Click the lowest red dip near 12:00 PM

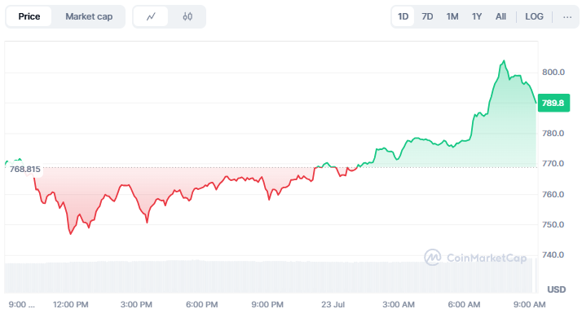71,234
